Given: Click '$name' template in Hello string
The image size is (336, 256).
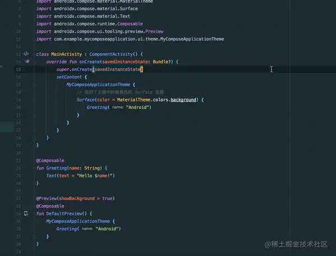Looking at the screenshot, I should pyautogui.click(x=101, y=176).
